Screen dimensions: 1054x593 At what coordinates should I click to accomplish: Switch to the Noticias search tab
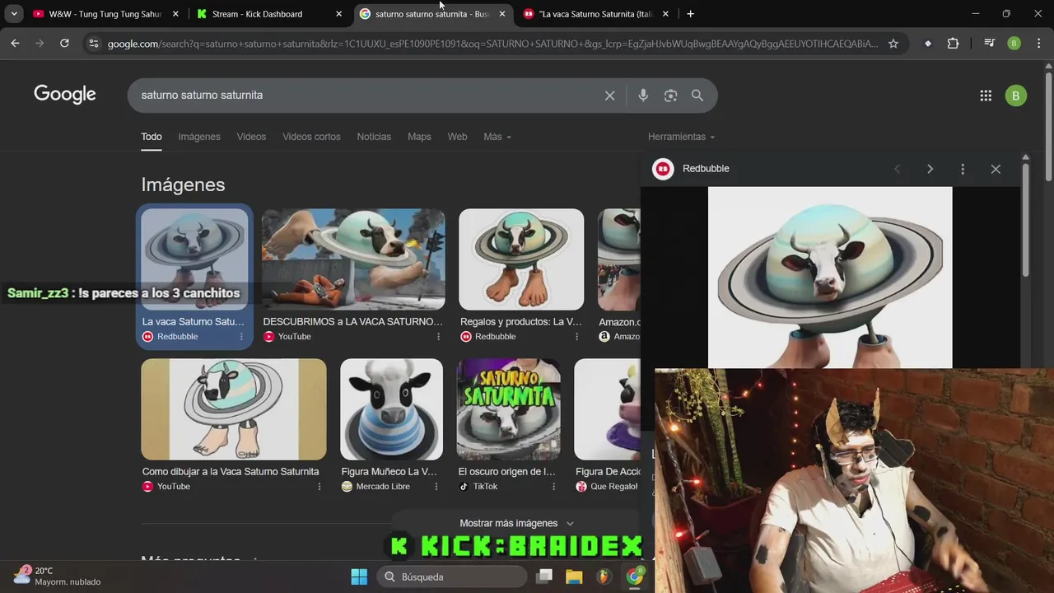374,137
